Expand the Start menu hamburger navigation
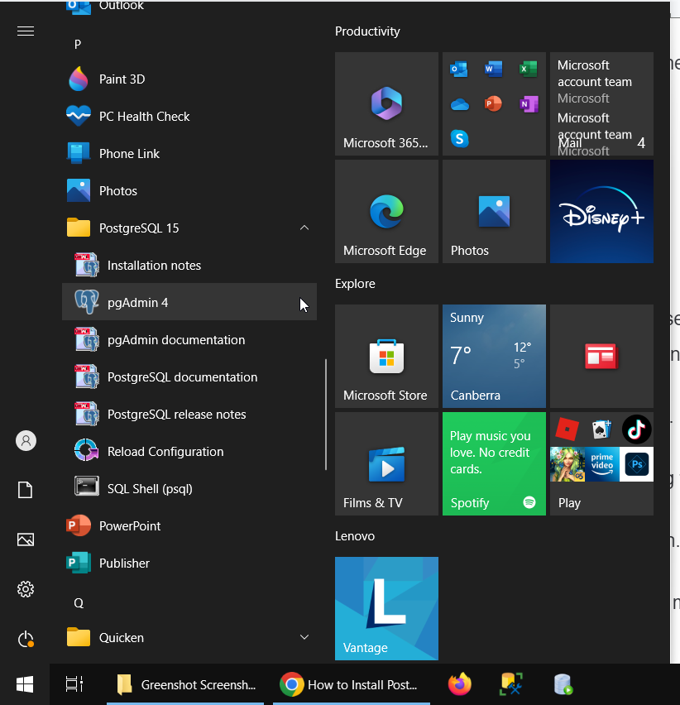This screenshot has width=680, height=705. [x=26, y=31]
